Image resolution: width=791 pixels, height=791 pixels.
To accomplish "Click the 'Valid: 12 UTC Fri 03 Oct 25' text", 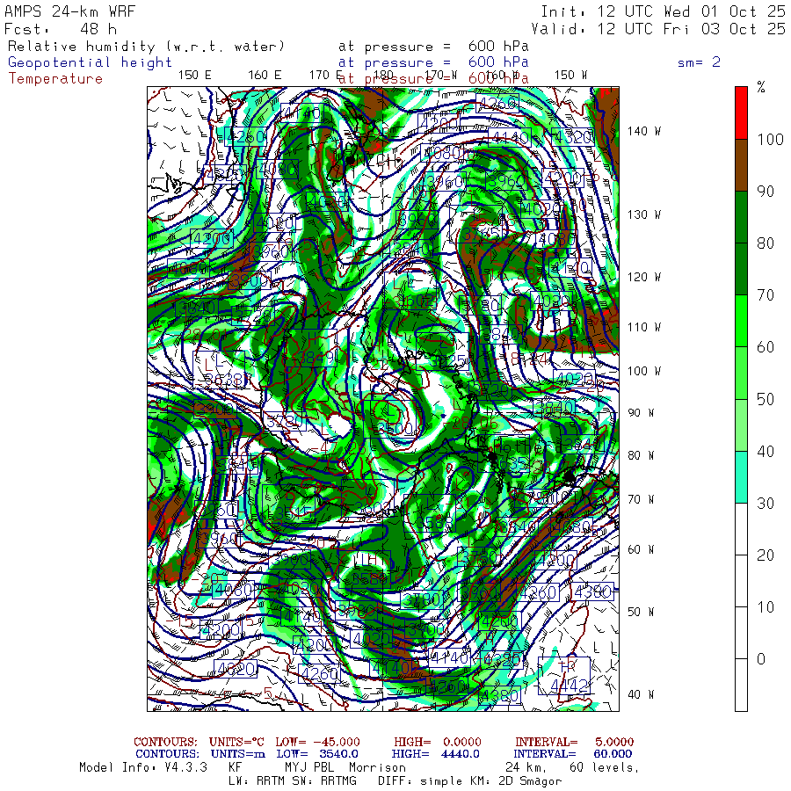I will pos(658,29).
